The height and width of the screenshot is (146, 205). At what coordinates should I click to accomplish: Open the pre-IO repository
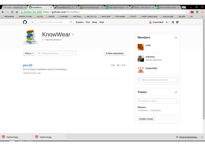[x=28, y=65]
